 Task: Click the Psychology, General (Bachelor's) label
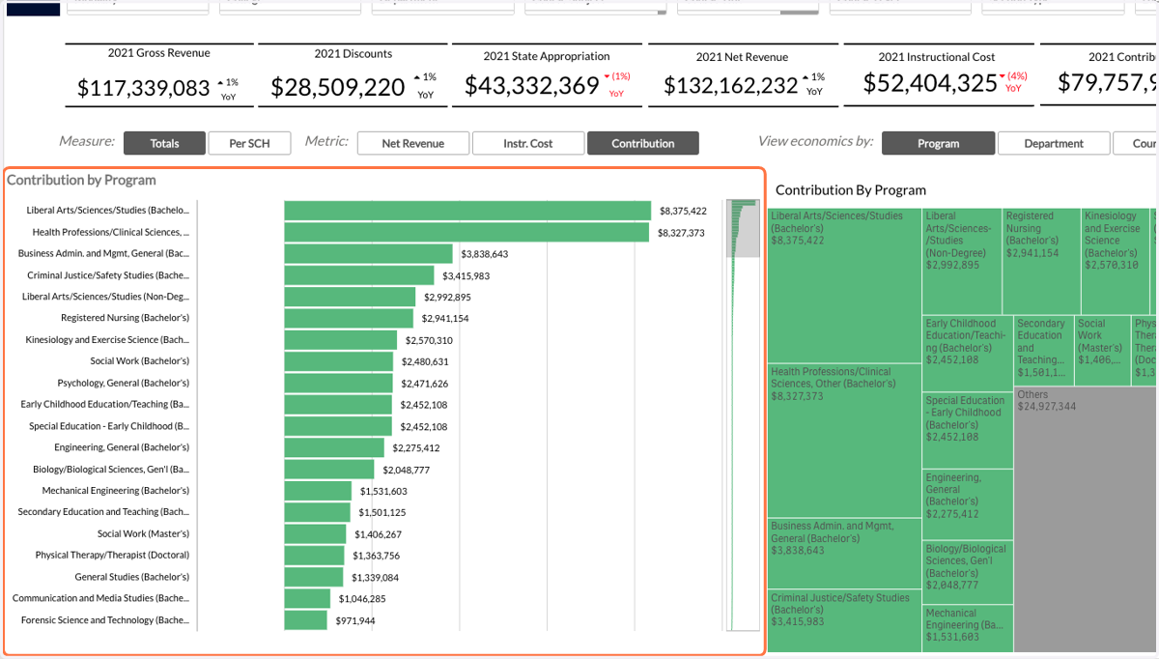coord(124,383)
